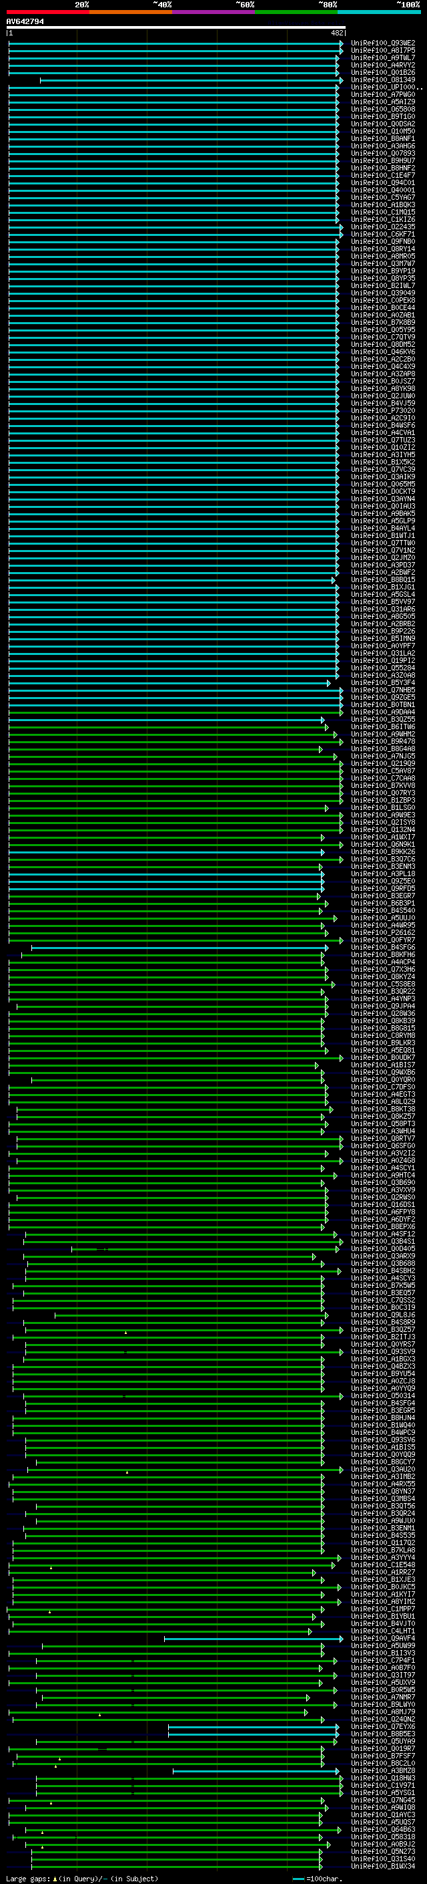427x1884 pixels.
Task: Click the Large gaps legend text
Action: tap(82, 1879)
